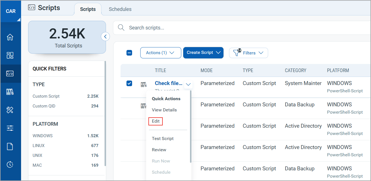The height and width of the screenshot is (181, 371).
Task: Filter by Custom QID type
Action: (x=44, y=106)
